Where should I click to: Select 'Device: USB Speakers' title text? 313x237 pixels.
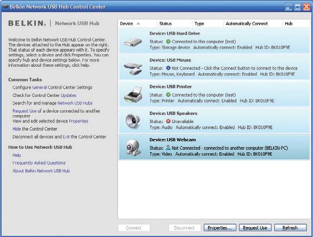point(173,113)
